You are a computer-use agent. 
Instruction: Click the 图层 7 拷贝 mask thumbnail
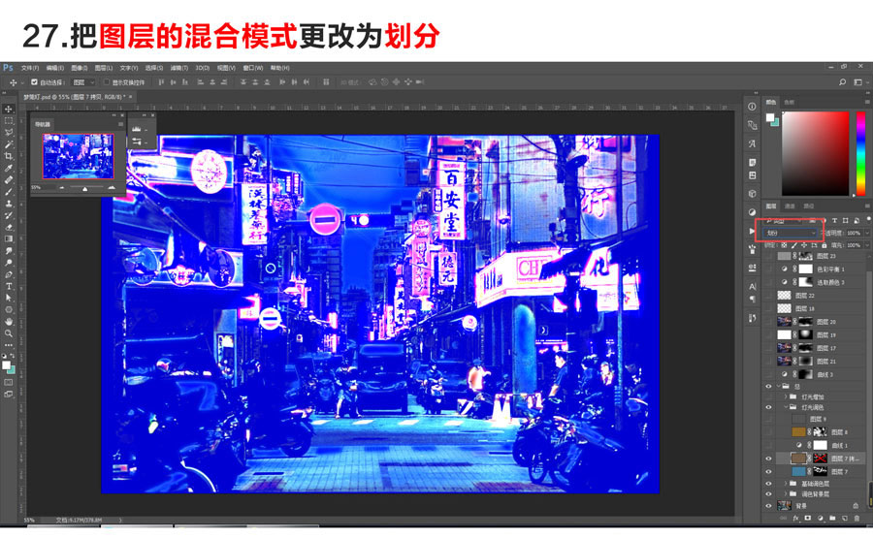[x=820, y=459]
